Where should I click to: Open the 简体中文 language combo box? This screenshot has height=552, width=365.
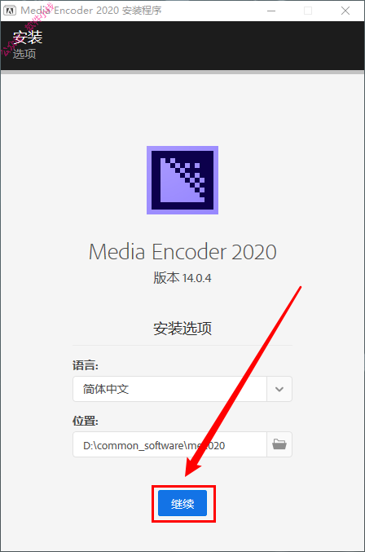coord(182,389)
